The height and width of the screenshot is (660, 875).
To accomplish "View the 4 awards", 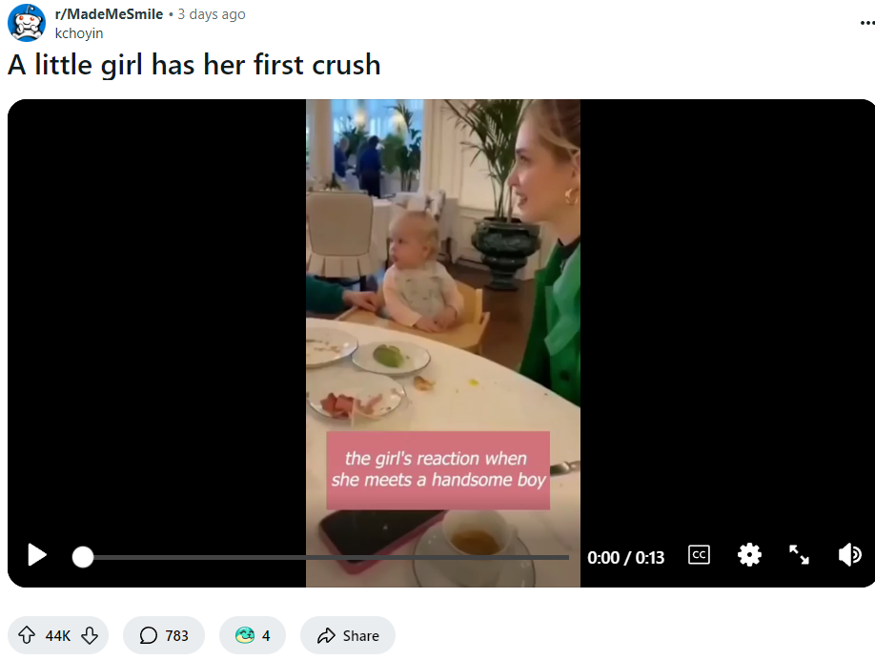I will click(x=253, y=635).
